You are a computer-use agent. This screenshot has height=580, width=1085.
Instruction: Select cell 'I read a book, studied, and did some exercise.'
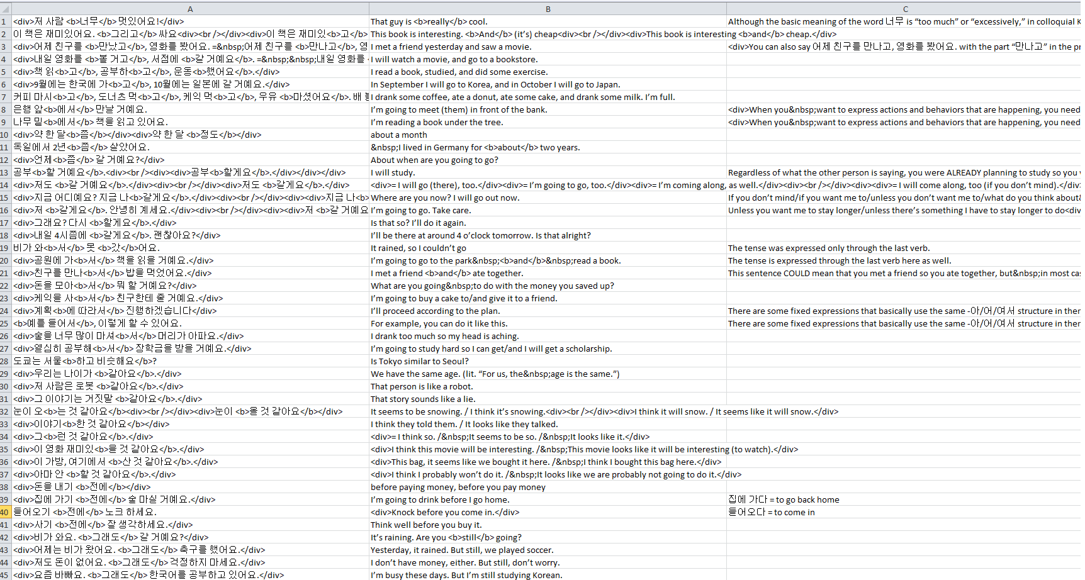click(x=548, y=72)
